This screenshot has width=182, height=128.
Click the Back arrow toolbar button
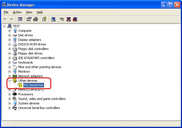(5, 19)
